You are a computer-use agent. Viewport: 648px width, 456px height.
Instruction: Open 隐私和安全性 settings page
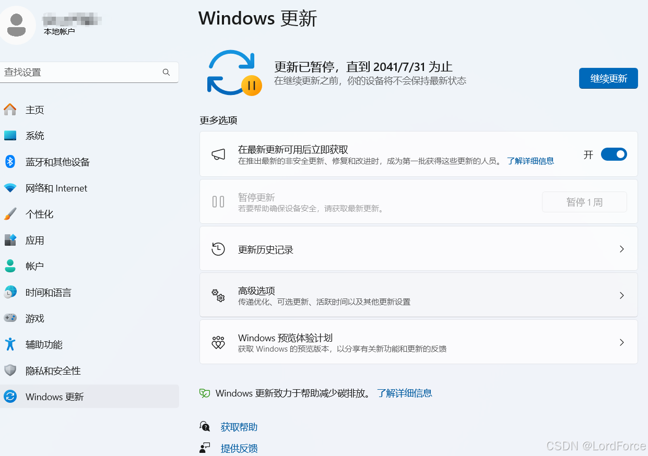tap(89, 370)
